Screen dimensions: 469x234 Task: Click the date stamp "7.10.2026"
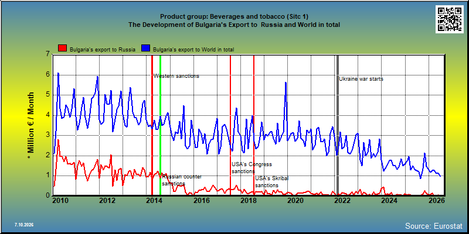pos(24,225)
